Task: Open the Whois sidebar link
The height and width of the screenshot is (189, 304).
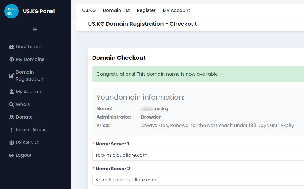Action: [x=23, y=104]
